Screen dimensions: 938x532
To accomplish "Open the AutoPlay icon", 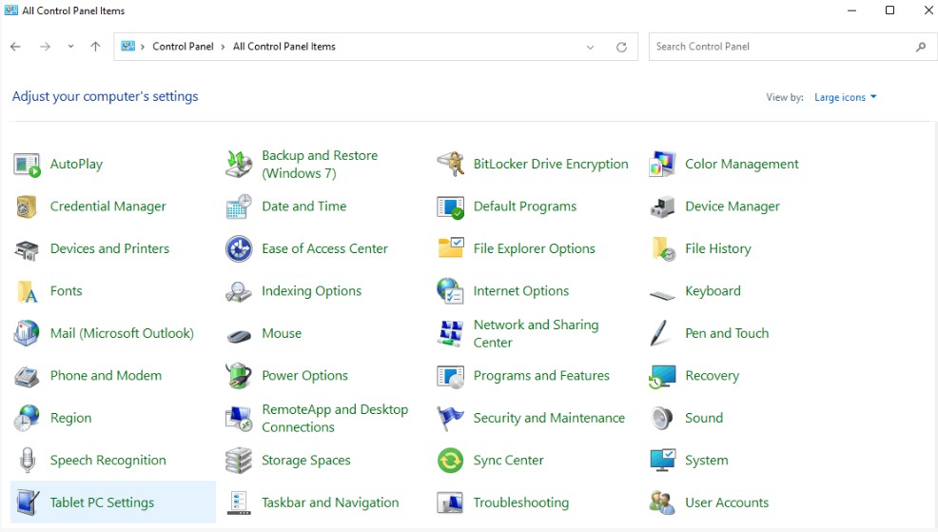I will [27, 165].
